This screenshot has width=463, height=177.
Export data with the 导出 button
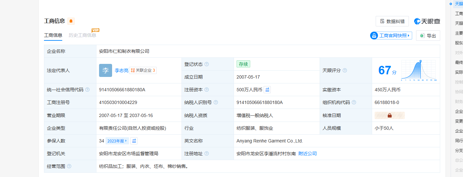(x=428, y=36)
